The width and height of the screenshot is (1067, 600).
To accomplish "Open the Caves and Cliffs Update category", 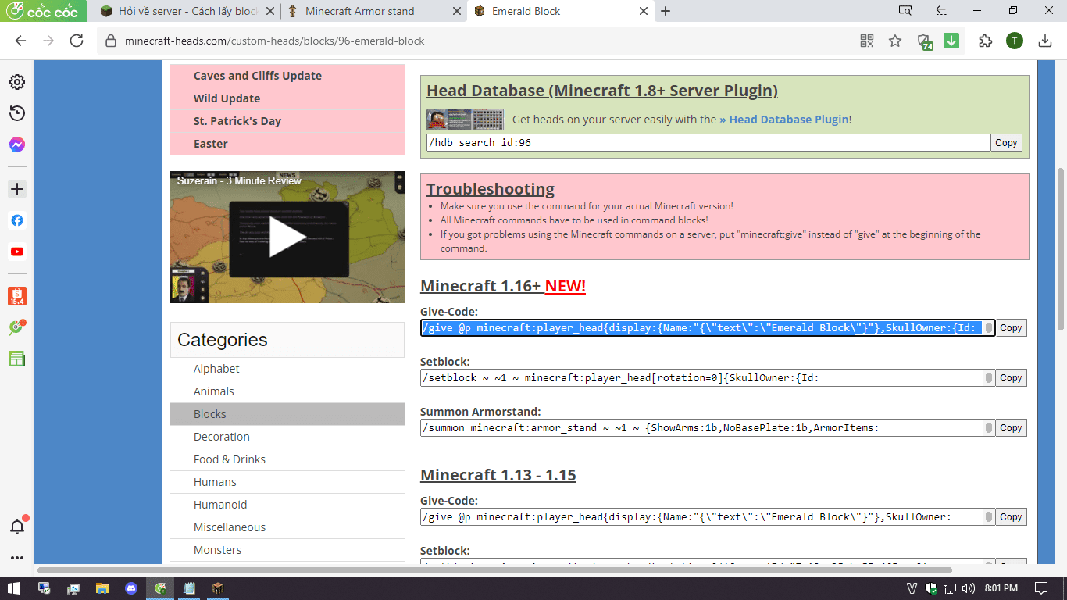I will pyautogui.click(x=258, y=76).
